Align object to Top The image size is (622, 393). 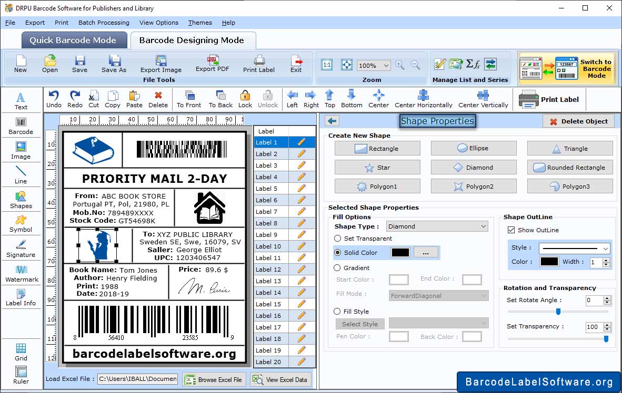tap(329, 99)
